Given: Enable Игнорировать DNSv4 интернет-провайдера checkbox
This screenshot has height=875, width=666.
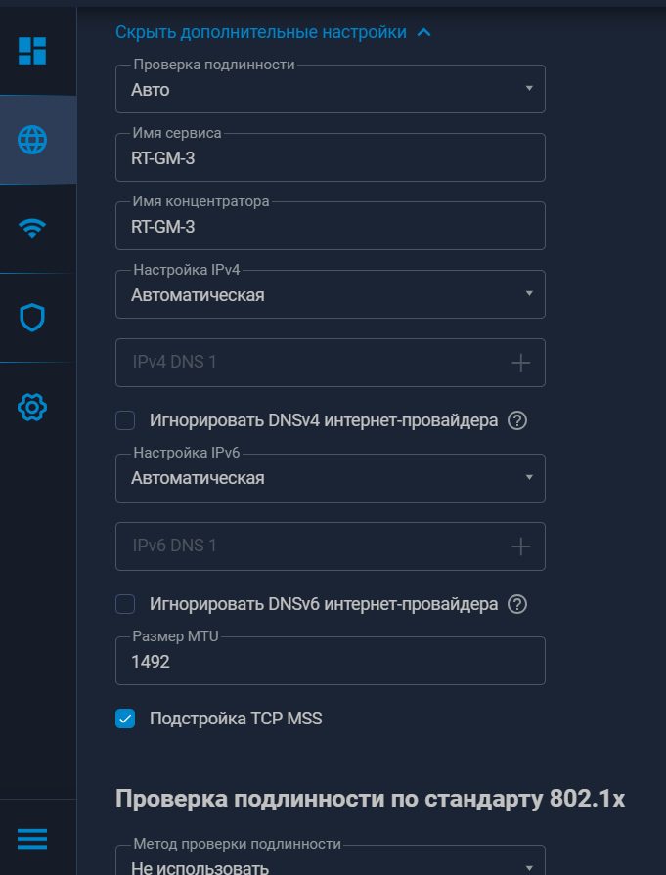Looking at the screenshot, I should 125,420.
